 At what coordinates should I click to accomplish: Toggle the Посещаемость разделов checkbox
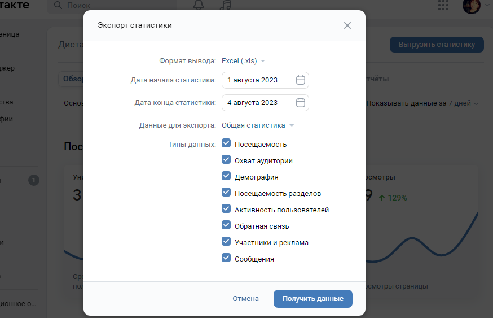[226, 193]
